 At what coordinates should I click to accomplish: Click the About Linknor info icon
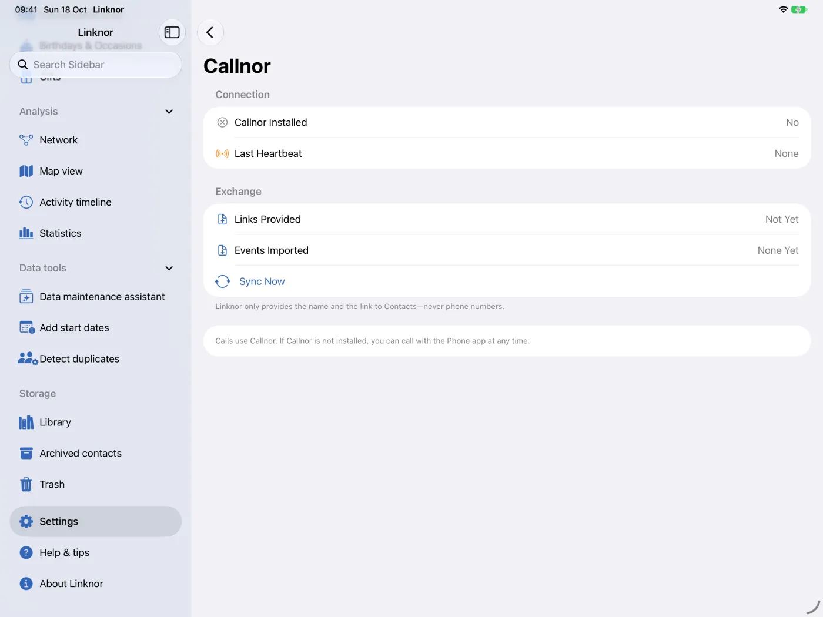26,584
